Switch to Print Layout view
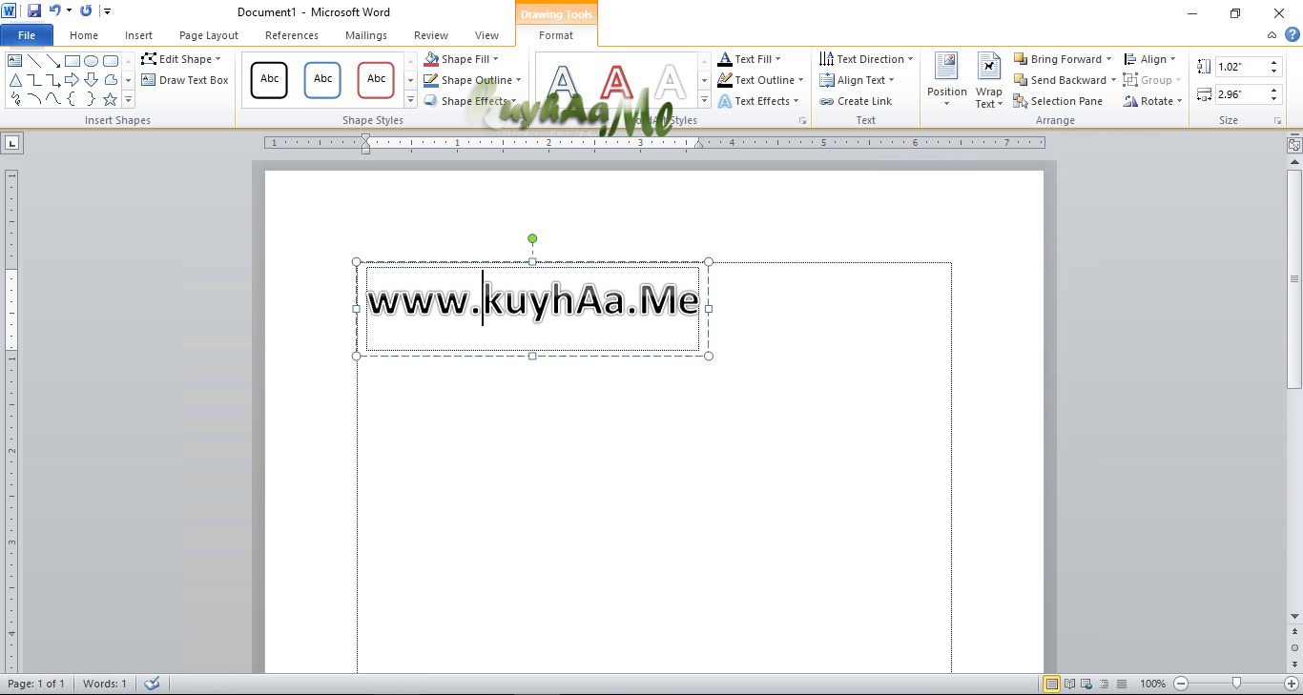This screenshot has height=695, width=1303. 1052,684
